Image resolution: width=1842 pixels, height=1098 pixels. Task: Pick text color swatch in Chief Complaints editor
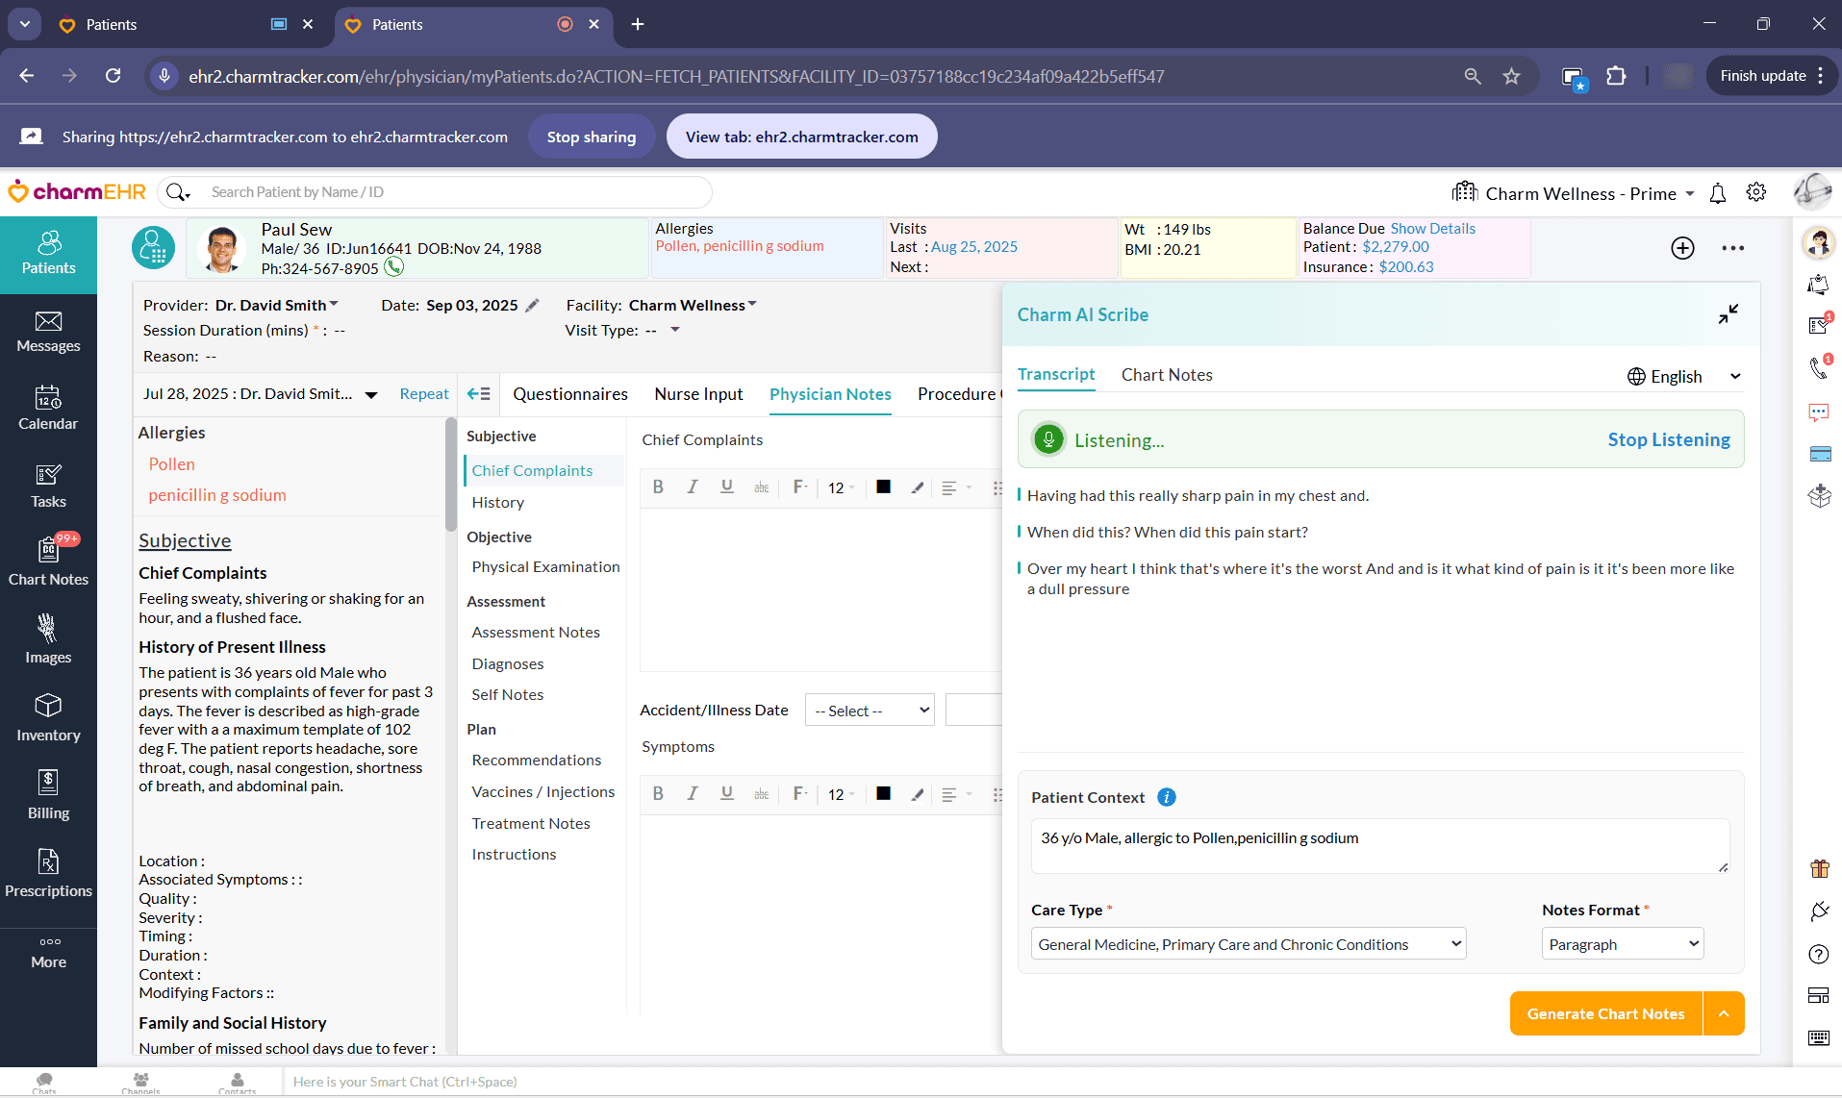883,487
